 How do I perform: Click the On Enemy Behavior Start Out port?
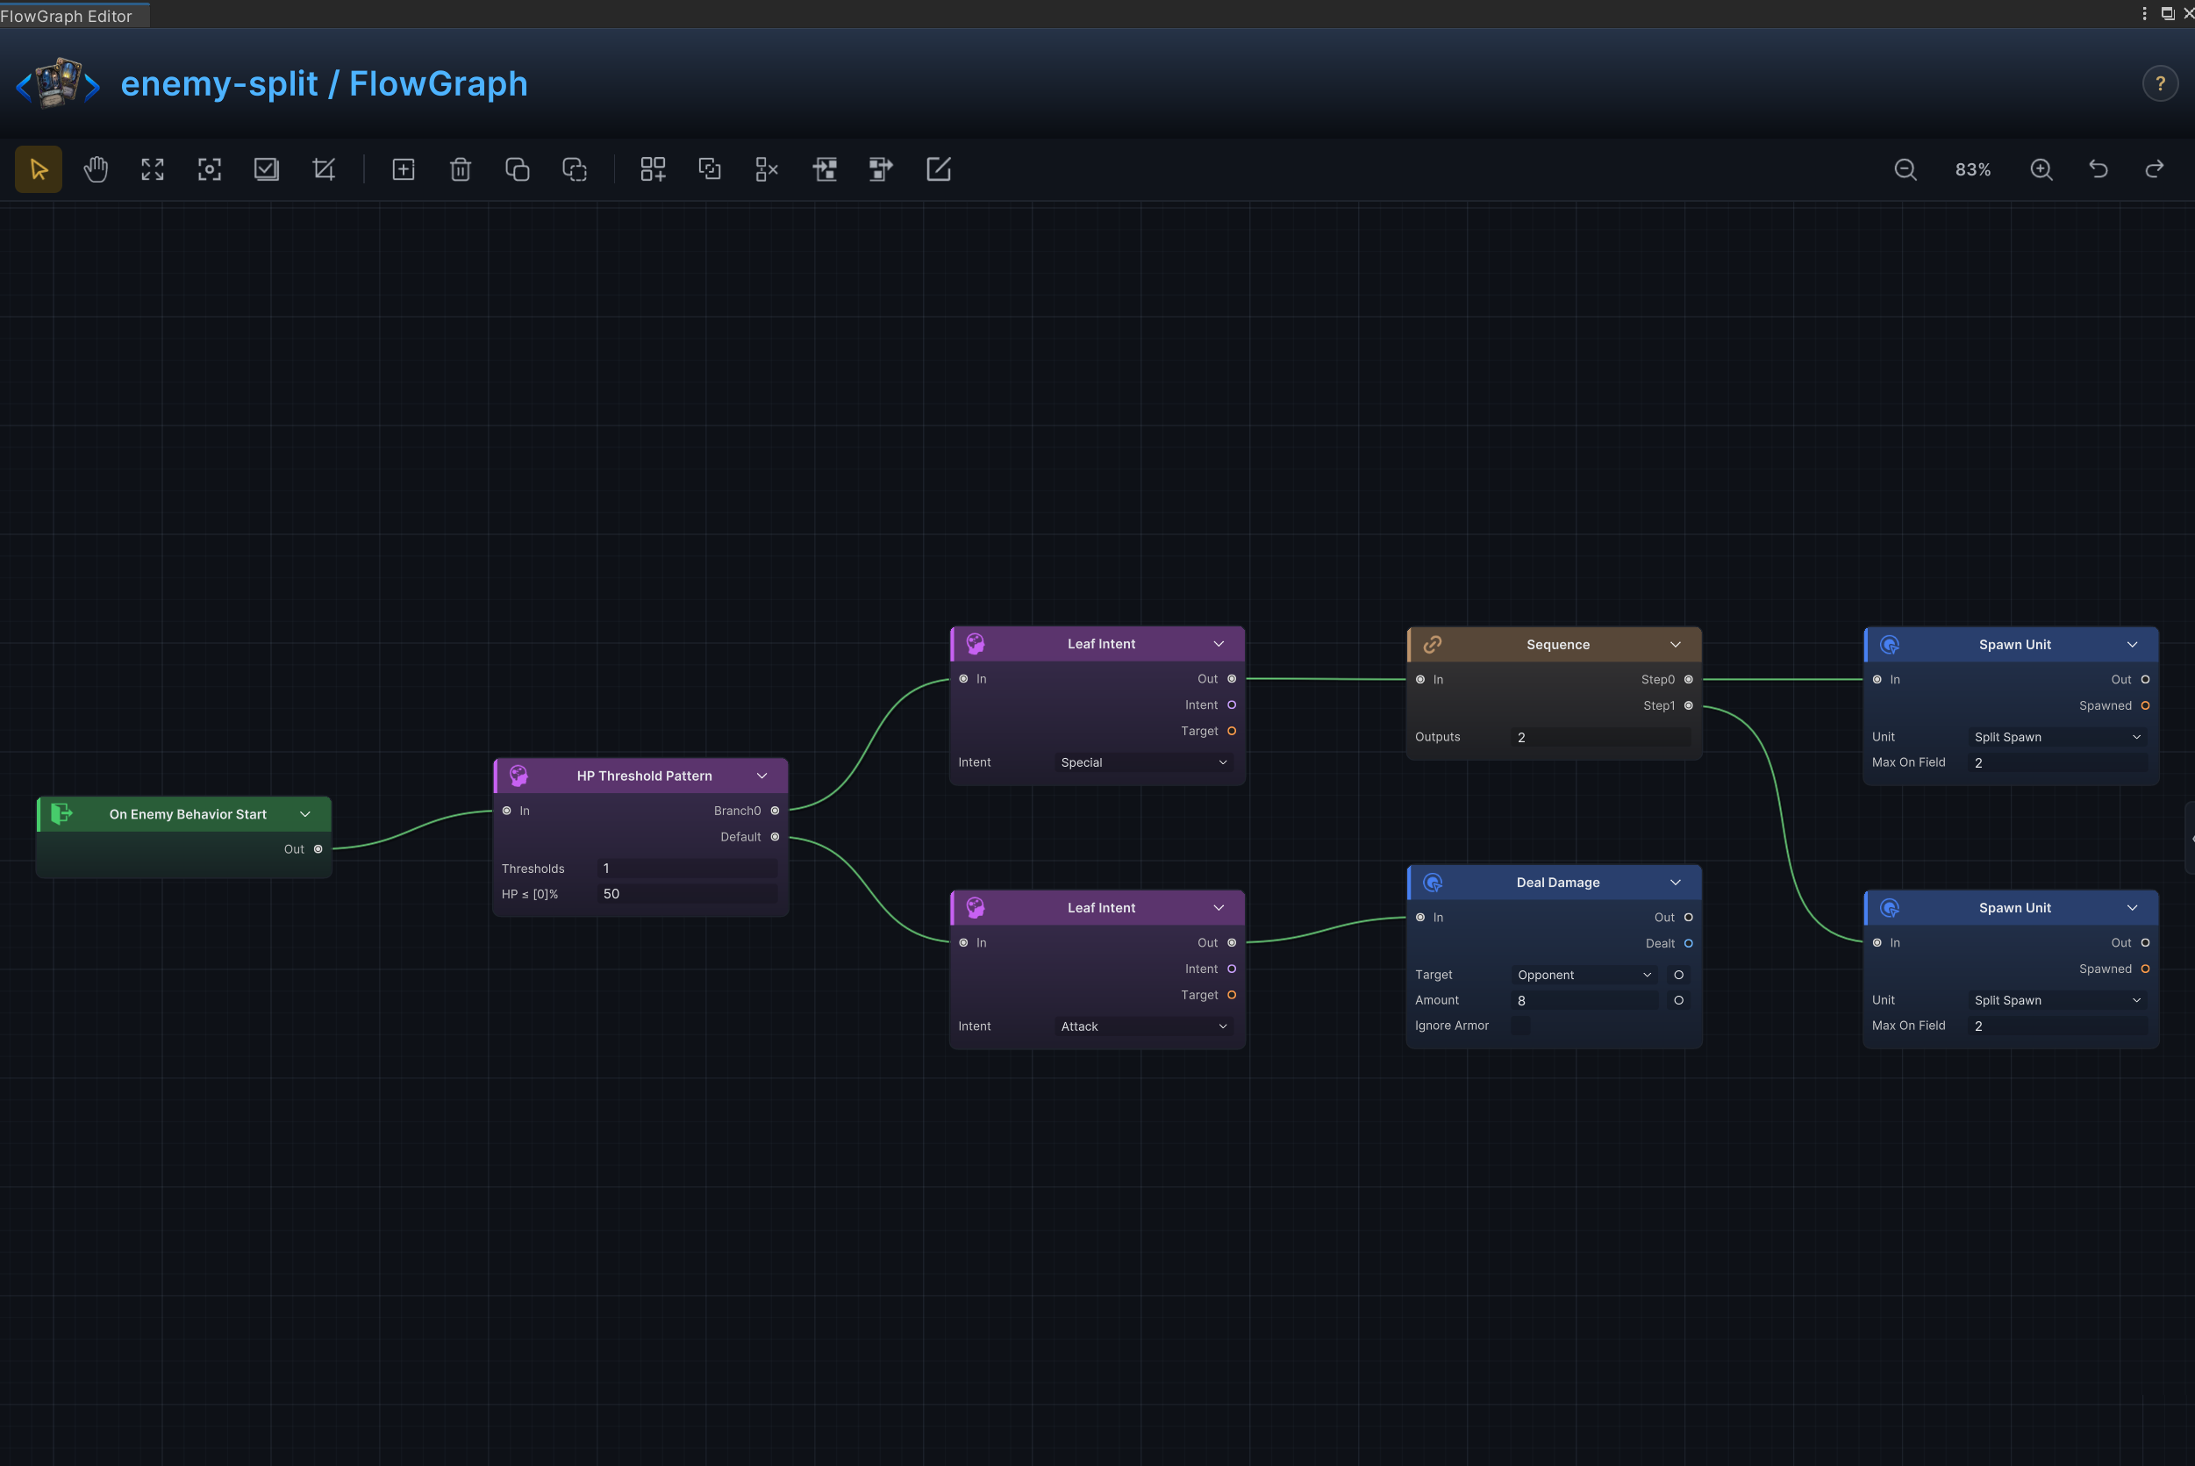[x=318, y=849]
